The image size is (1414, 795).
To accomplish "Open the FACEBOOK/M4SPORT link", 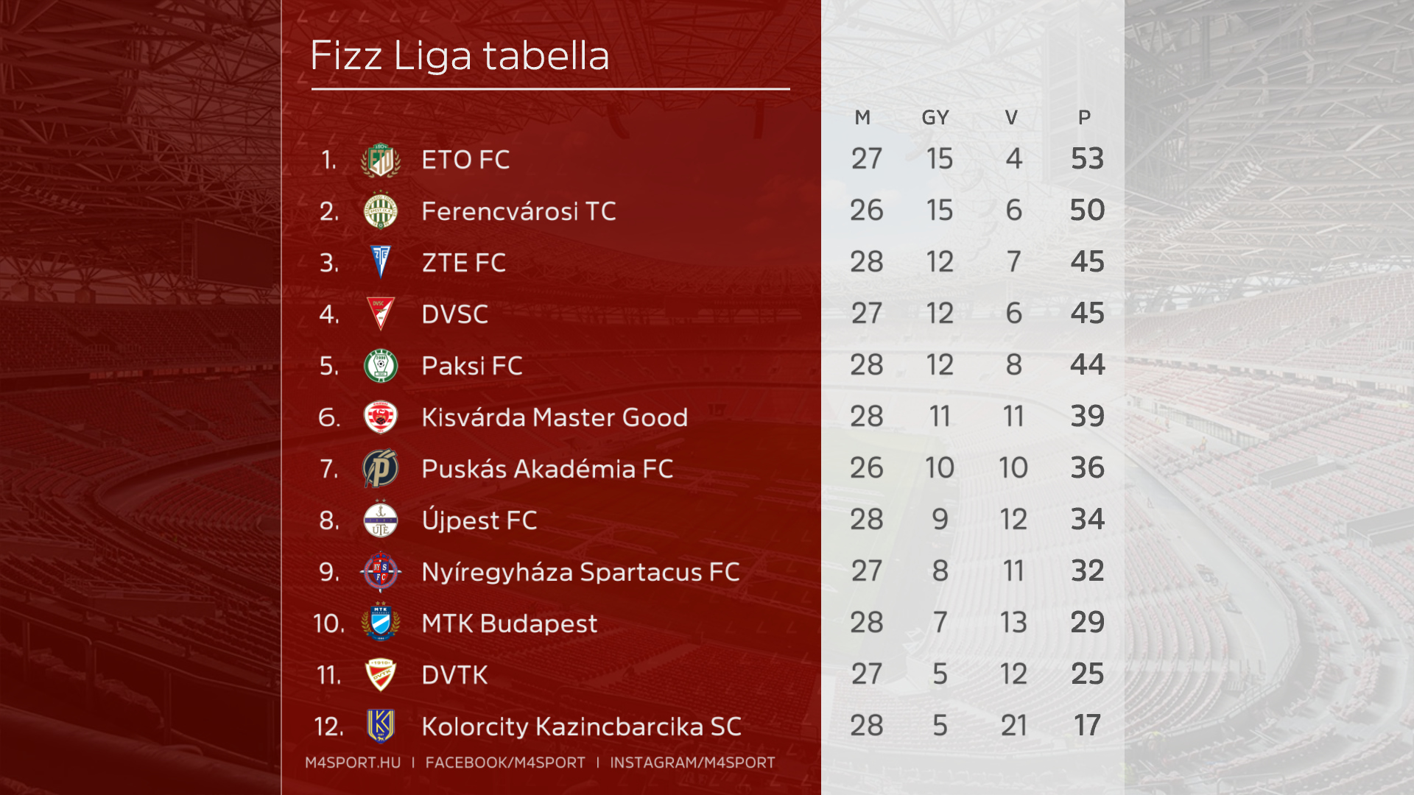I will tap(505, 763).
